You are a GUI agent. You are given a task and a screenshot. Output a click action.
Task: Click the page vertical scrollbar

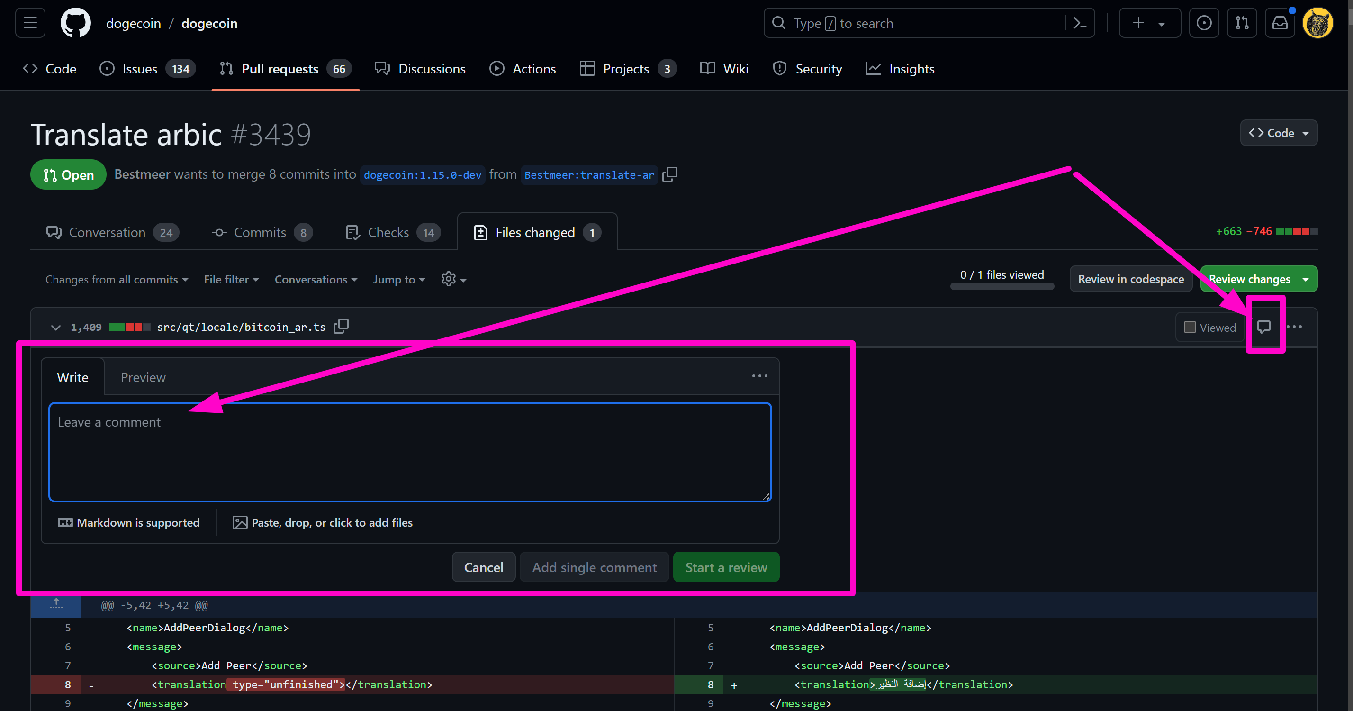1350,355
